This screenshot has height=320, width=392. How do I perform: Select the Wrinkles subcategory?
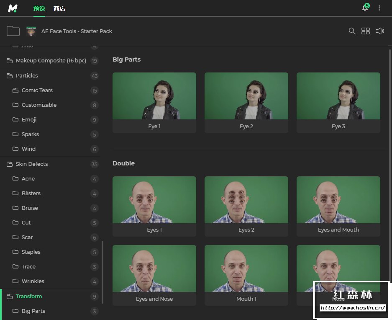[x=33, y=281]
